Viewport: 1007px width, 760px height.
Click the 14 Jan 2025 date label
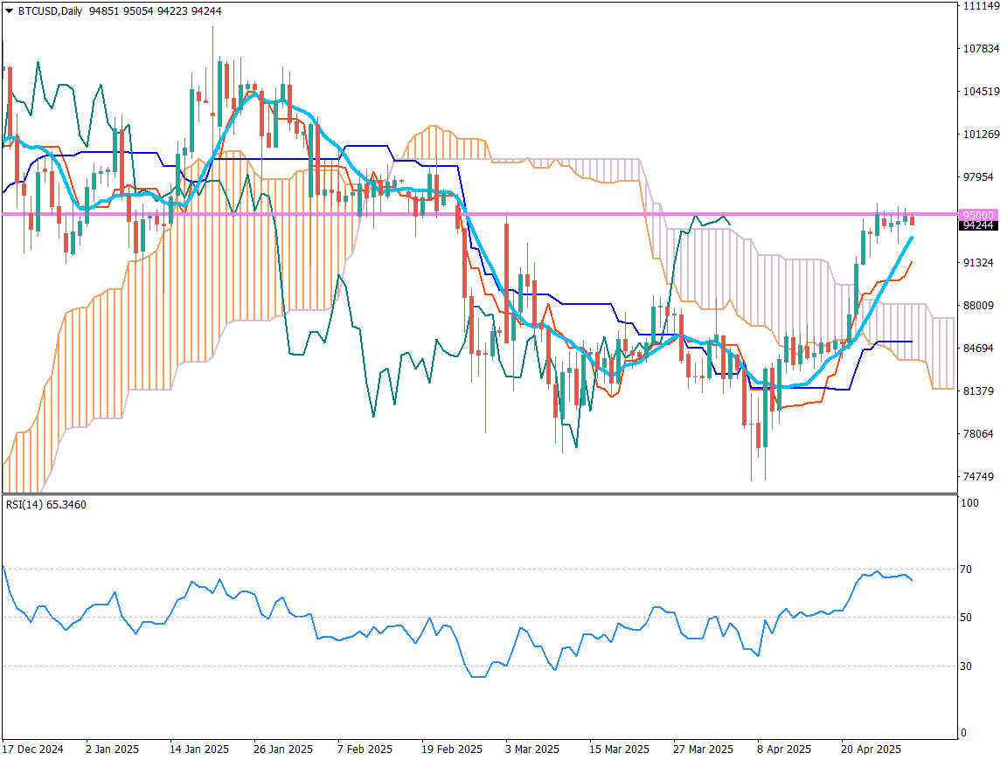pos(199,750)
